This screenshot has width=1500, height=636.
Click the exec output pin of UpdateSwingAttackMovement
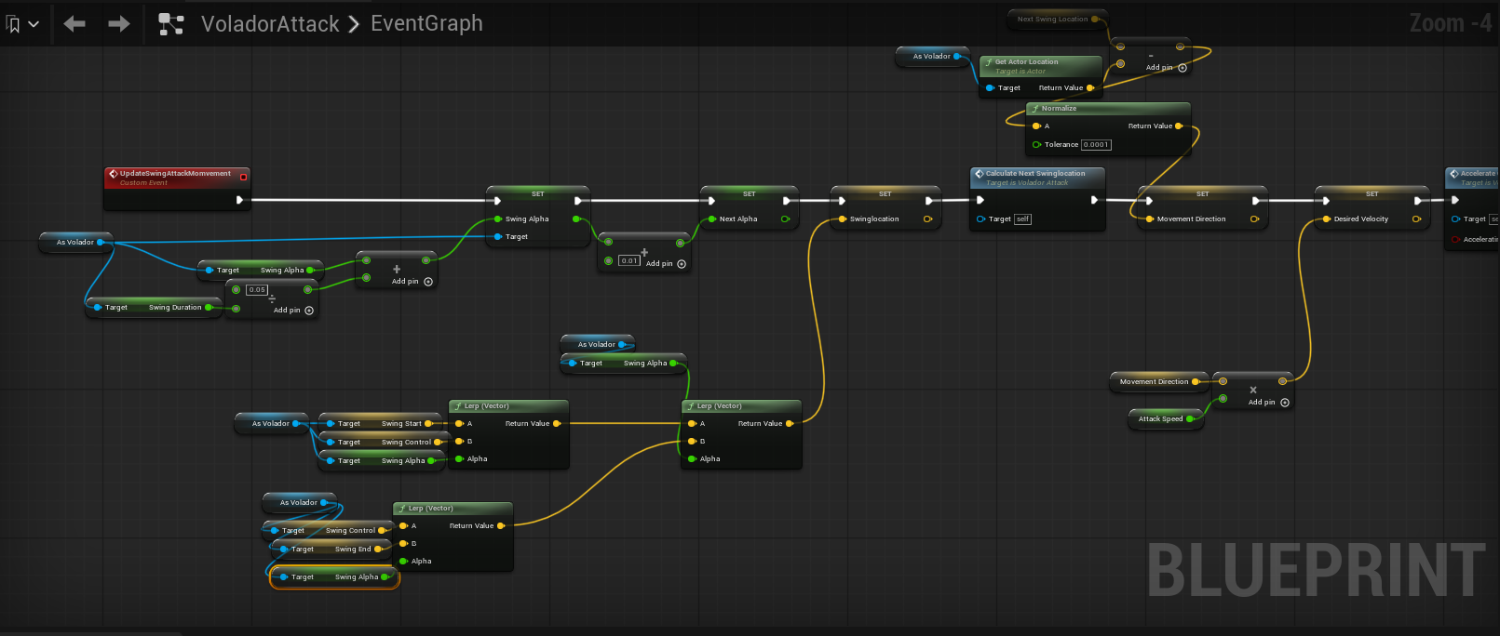pyautogui.click(x=240, y=200)
